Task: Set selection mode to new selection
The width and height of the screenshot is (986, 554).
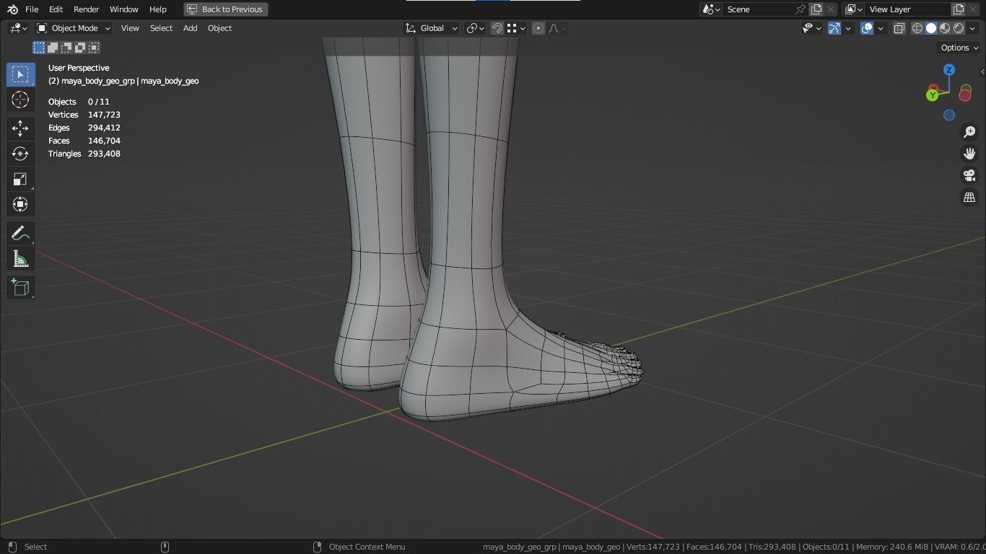Action: coord(39,48)
